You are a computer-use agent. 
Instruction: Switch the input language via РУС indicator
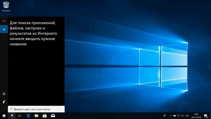(187, 116)
